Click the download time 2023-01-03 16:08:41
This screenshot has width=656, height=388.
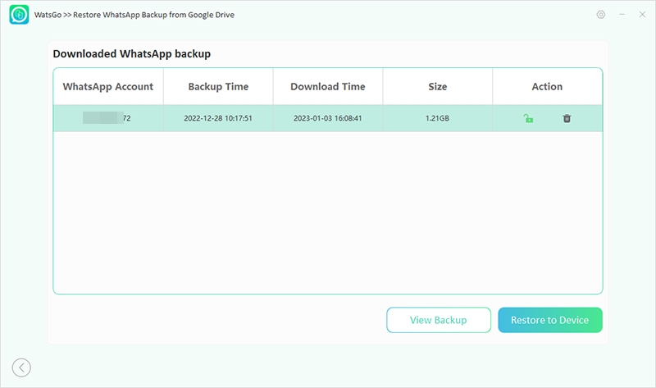point(328,118)
